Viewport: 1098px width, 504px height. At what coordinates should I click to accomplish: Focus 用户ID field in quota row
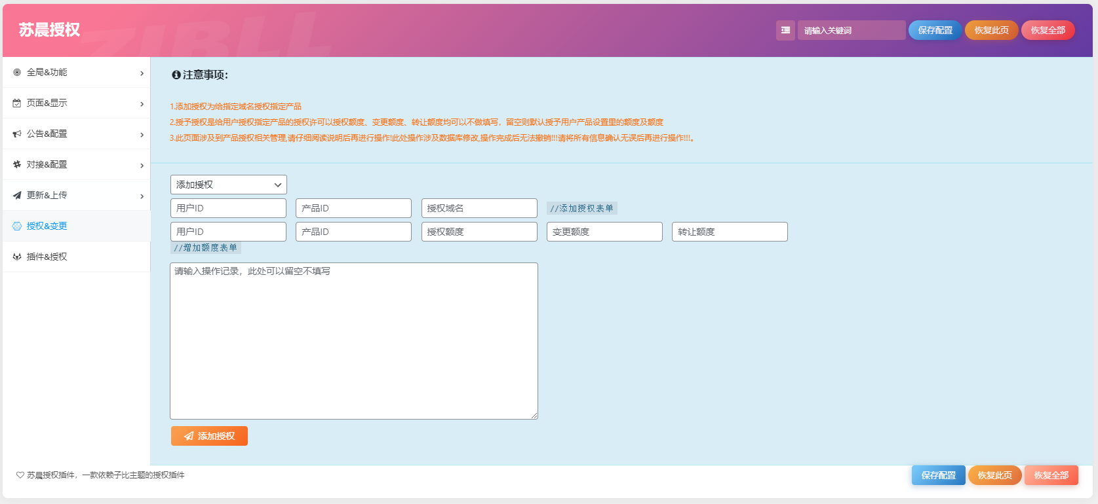tap(228, 232)
